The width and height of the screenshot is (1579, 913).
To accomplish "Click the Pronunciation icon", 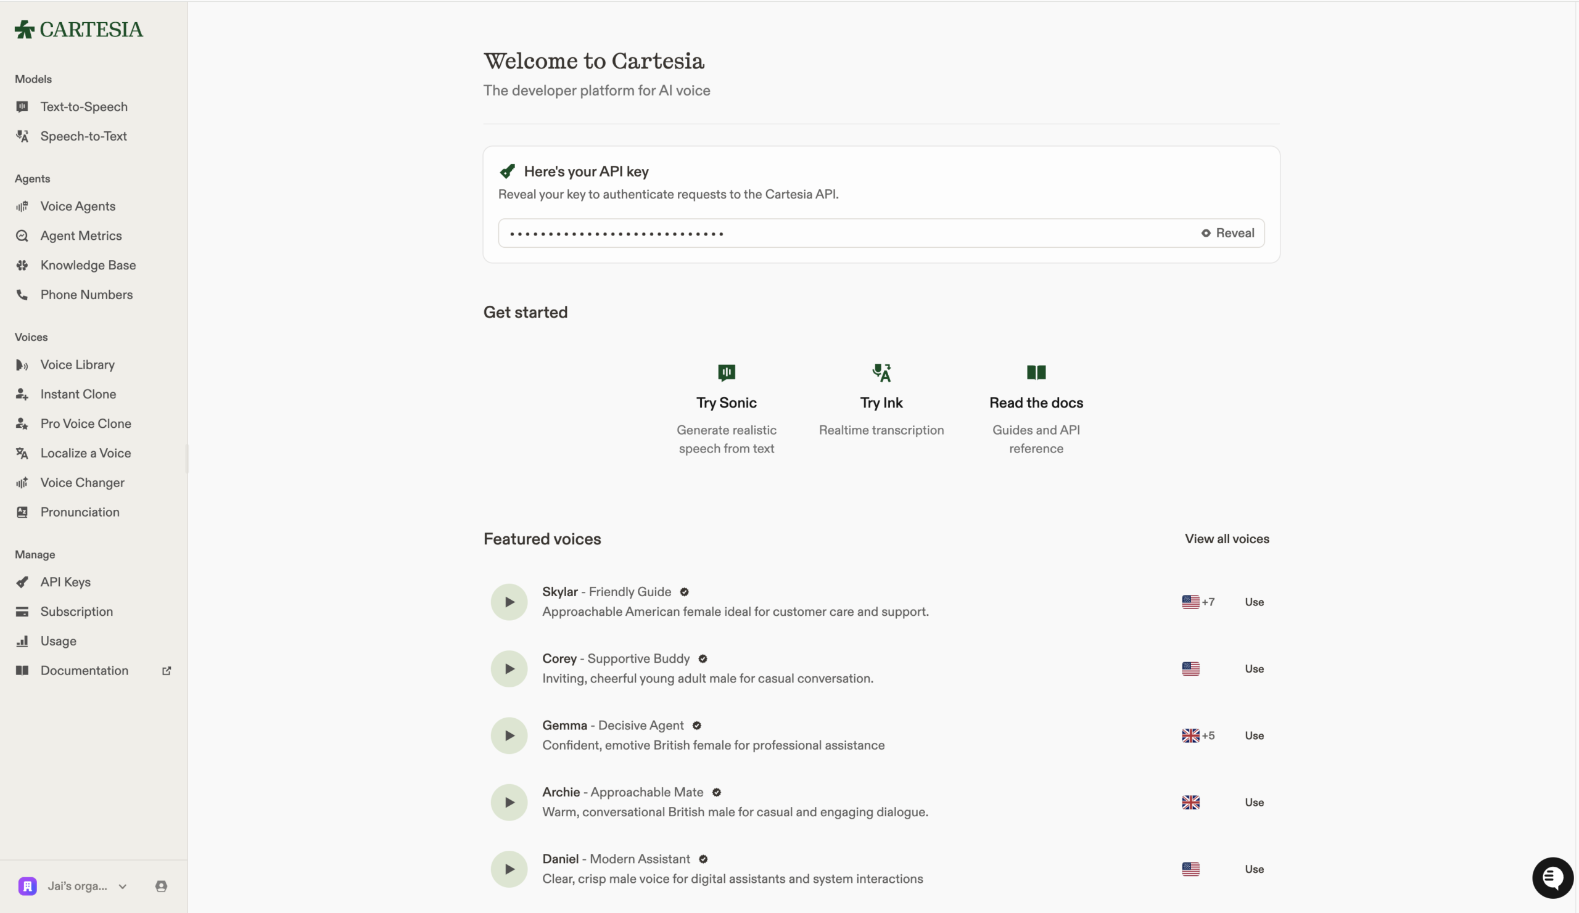I will coord(22,512).
